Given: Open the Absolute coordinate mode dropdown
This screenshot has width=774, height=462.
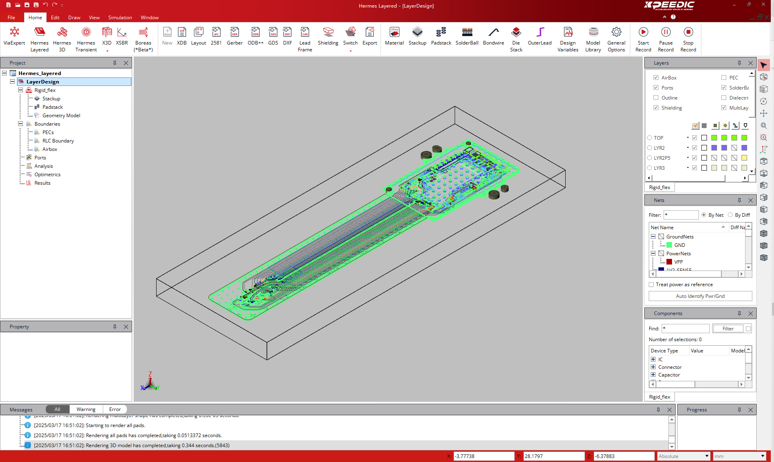Looking at the screenshot, I should pos(707,456).
